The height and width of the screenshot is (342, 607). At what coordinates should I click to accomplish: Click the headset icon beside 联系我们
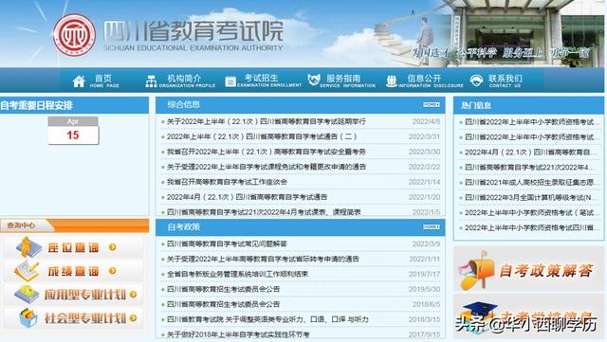coord(476,81)
